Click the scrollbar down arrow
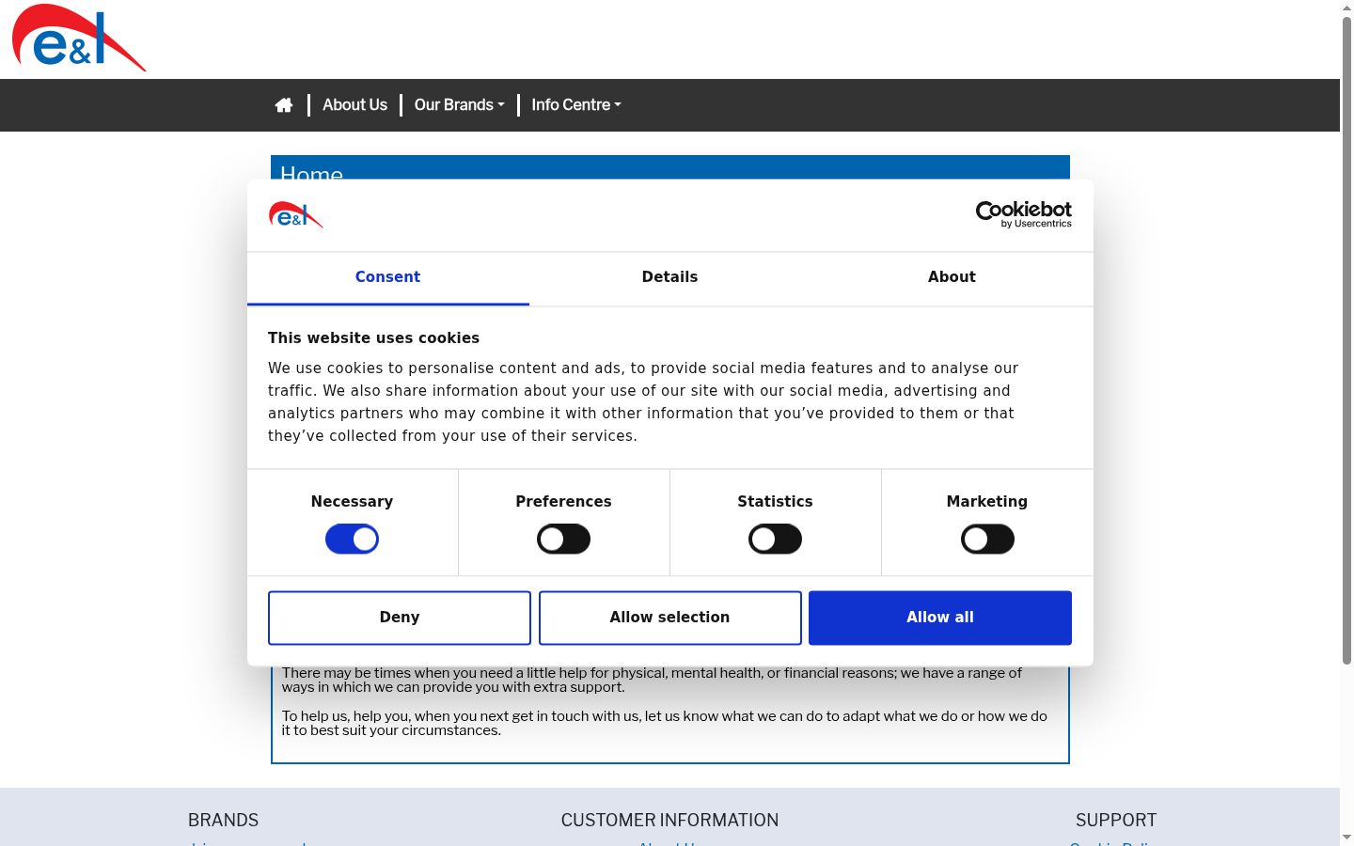 [1346, 838]
